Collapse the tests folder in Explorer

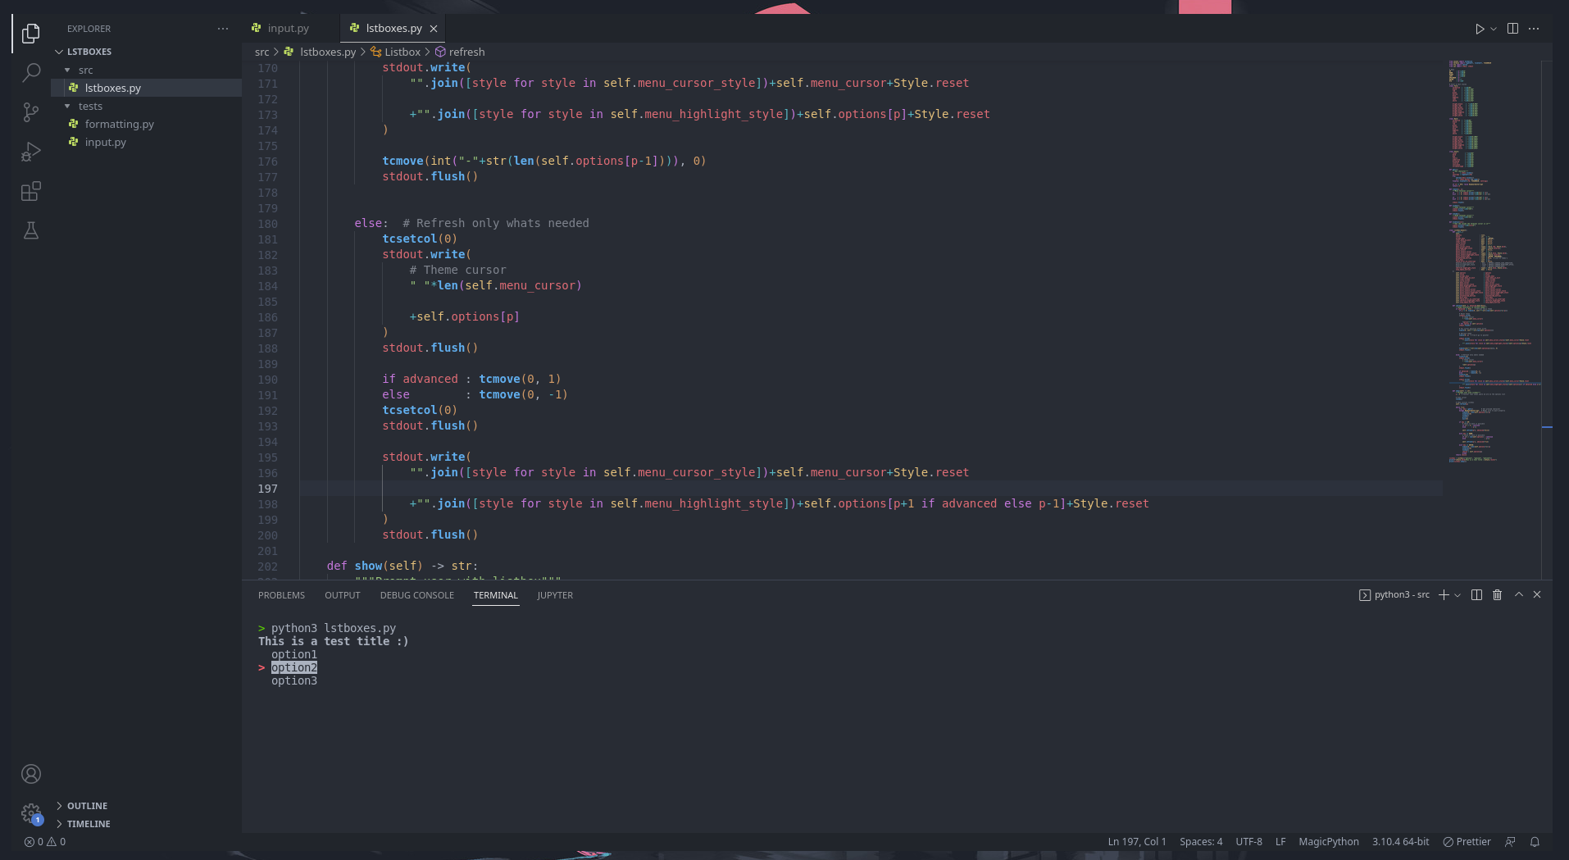click(x=91, y=107)
